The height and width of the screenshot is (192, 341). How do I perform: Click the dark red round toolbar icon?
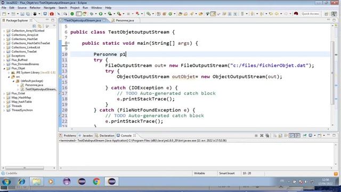pos(296,13)
